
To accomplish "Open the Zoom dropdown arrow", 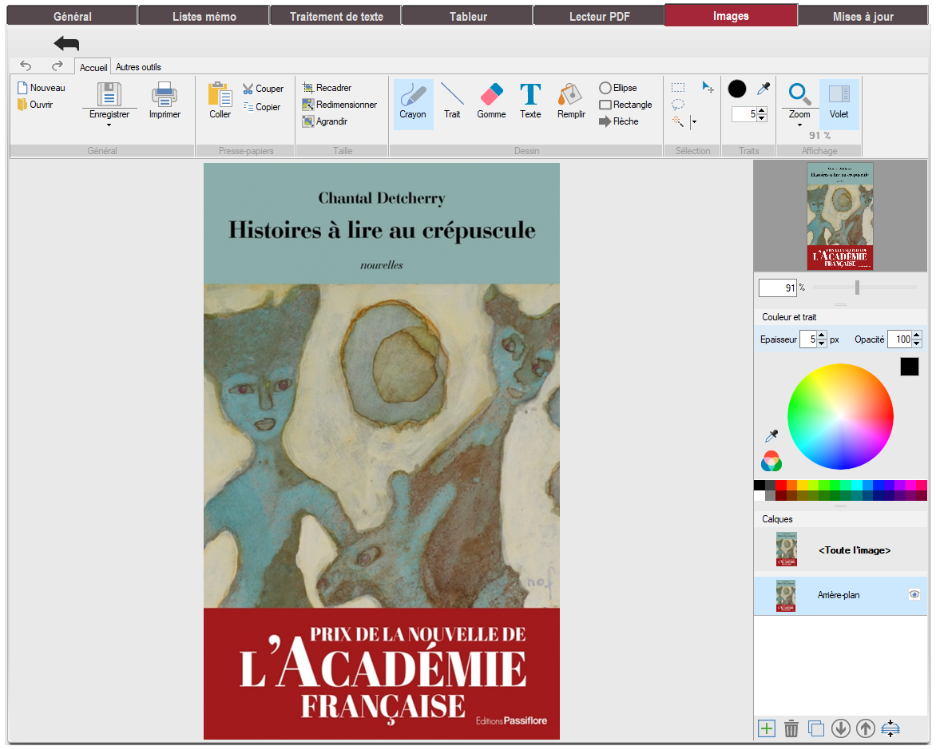I will (x=799, y=125).
